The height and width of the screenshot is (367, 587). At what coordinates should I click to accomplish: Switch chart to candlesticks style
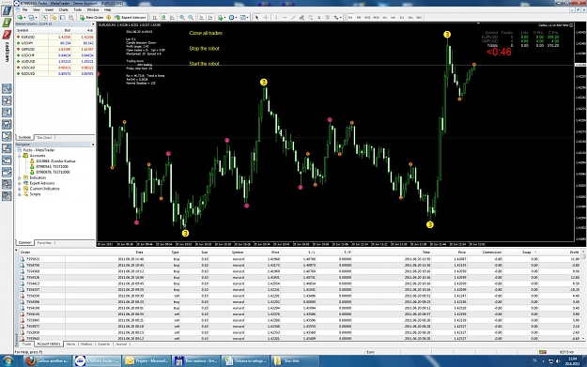[x=163, y=17]
